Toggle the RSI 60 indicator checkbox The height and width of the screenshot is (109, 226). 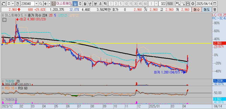[x=16, y=88]
